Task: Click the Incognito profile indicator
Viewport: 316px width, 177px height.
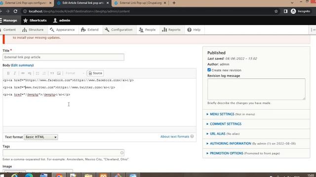Action: click(301, 11)
